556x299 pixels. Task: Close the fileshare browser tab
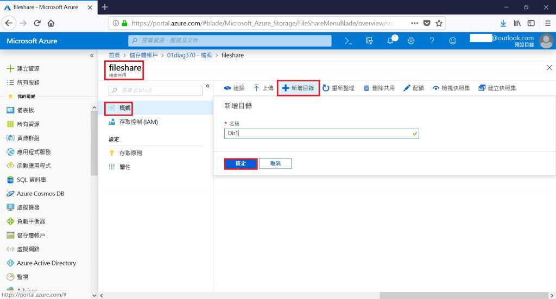pos(90,8)
